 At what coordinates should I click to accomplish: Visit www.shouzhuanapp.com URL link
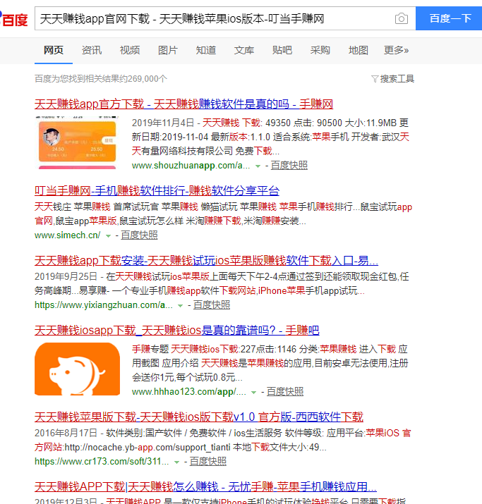click(x=191, y=165)
